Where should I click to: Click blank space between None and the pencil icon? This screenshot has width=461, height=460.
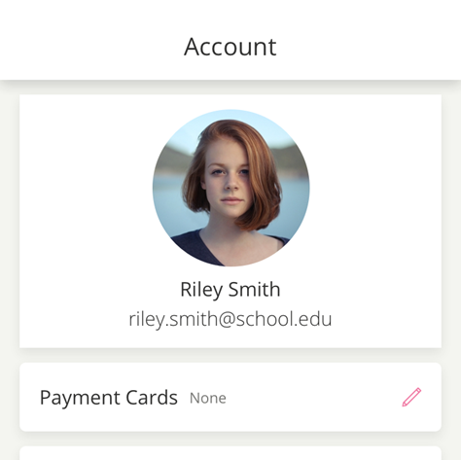pyautogui.click(x=313, y=398)
